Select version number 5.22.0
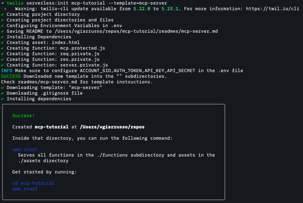Viewport: 303px width, 203px height. point(141,9)
